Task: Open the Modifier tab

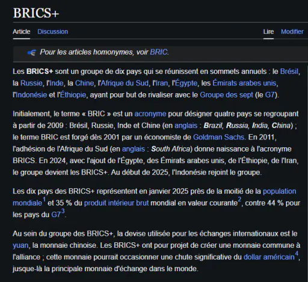Action: (x=292, y=32)
